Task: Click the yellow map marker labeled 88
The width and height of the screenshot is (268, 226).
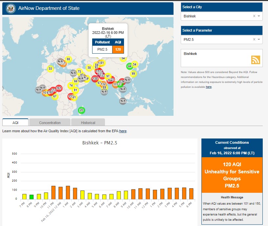Action: tap(68, 59)
